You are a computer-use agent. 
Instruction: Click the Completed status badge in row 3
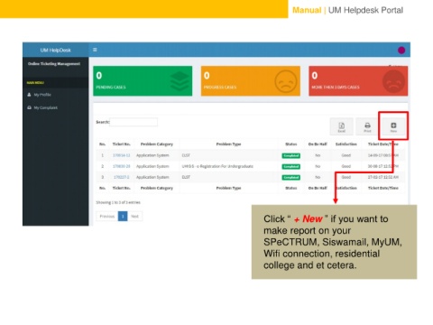pyautogui.click(x=291, y=177)
